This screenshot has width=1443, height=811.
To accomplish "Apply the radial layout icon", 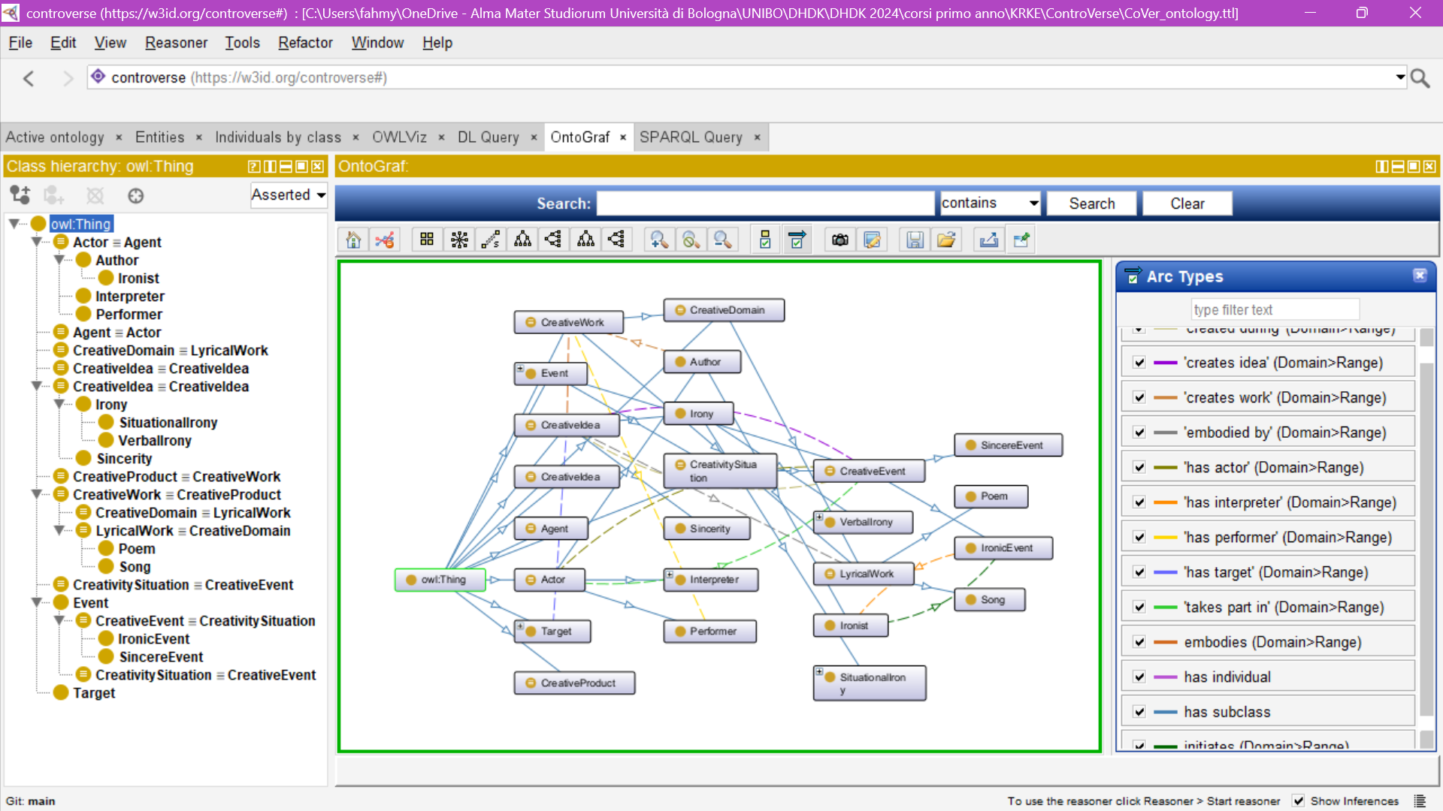I will tap(459, 240).
